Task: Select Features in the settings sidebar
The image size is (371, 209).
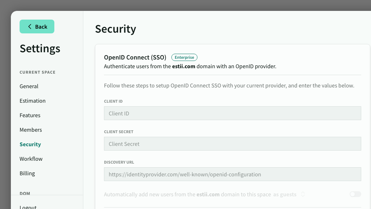Action: pyautogui.click(x=30, y=115)
